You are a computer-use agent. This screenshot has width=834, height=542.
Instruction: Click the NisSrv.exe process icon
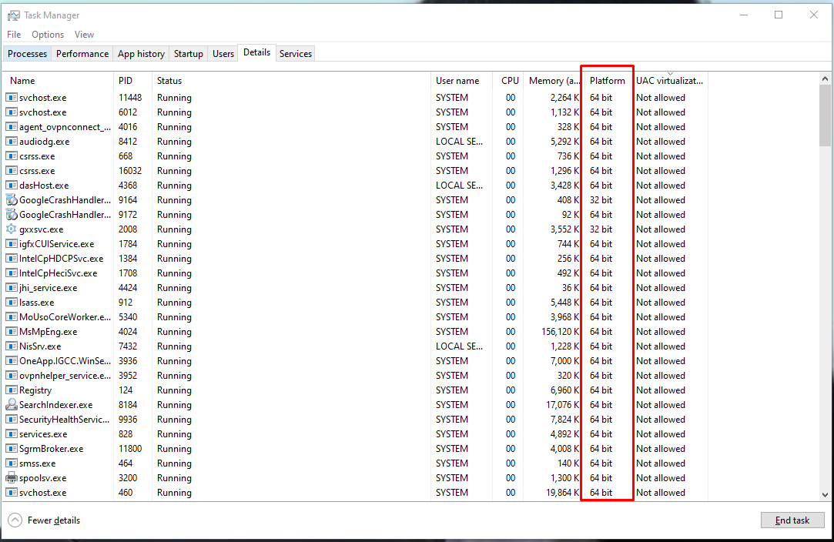coord(12,346)
